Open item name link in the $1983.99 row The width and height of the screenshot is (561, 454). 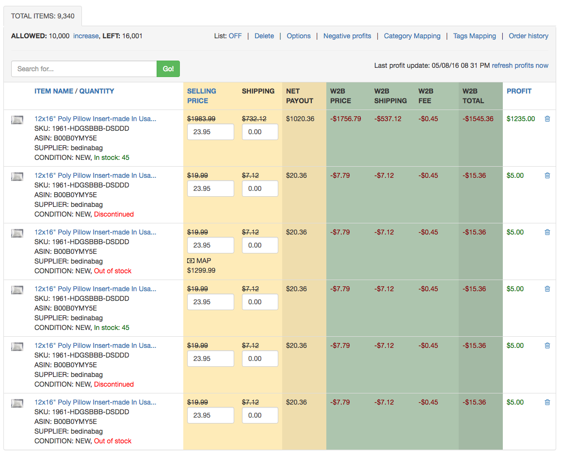click(x=95, y=119)
